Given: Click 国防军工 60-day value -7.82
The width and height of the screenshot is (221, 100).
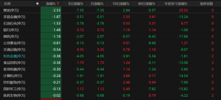Looking at the screenshot, I should pyautogui.click(x=151, y=89).
